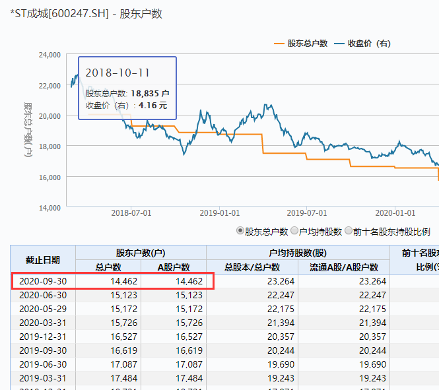Click 流通A股/A股户数 value 19,243
The height and width of the screenshot is (390, 439).
(372, 378)
